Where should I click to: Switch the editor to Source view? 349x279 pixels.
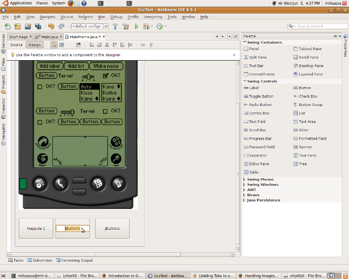16,45
